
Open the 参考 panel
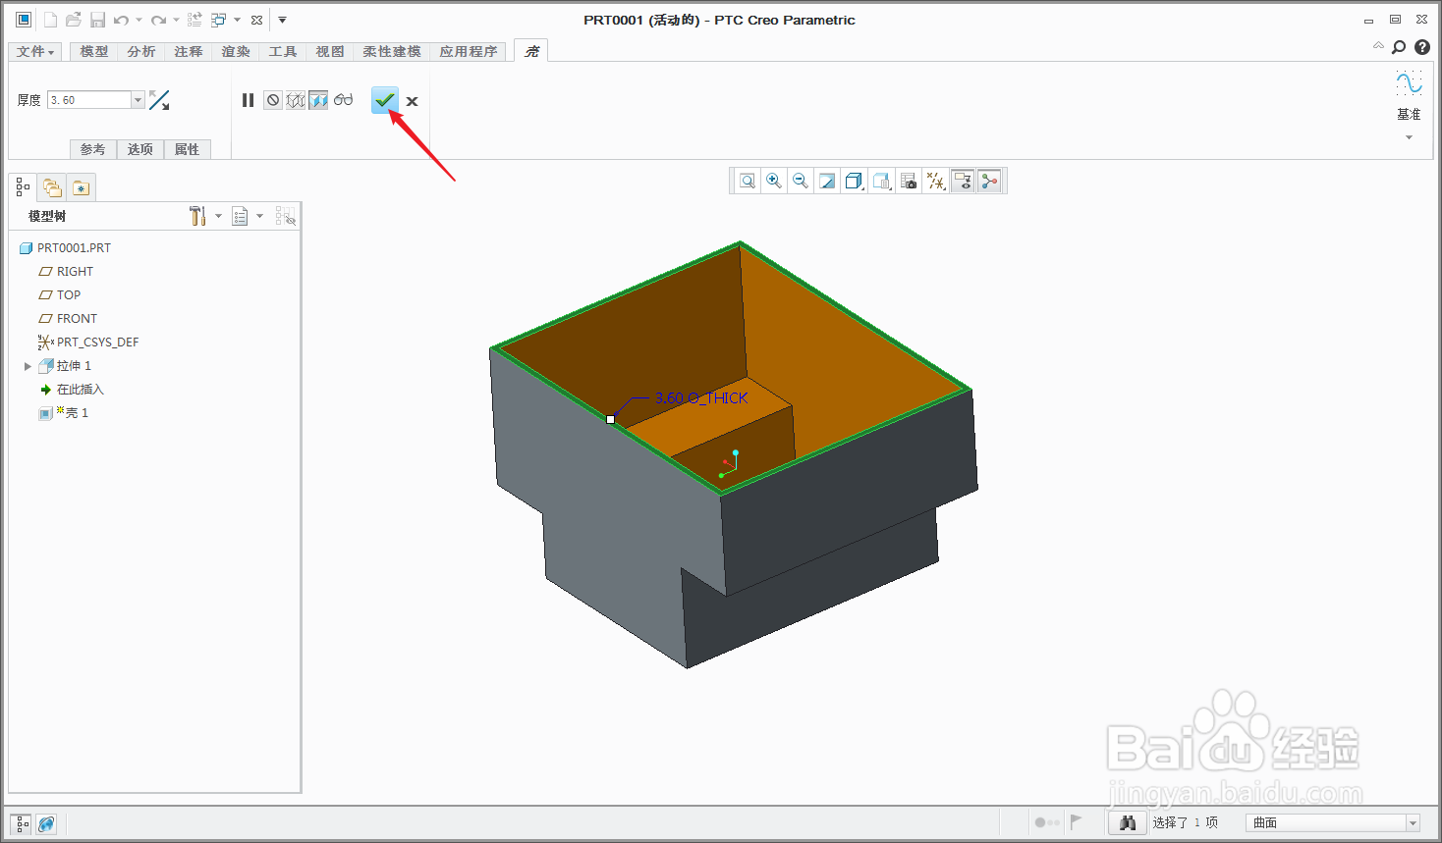tap(92, 149)
